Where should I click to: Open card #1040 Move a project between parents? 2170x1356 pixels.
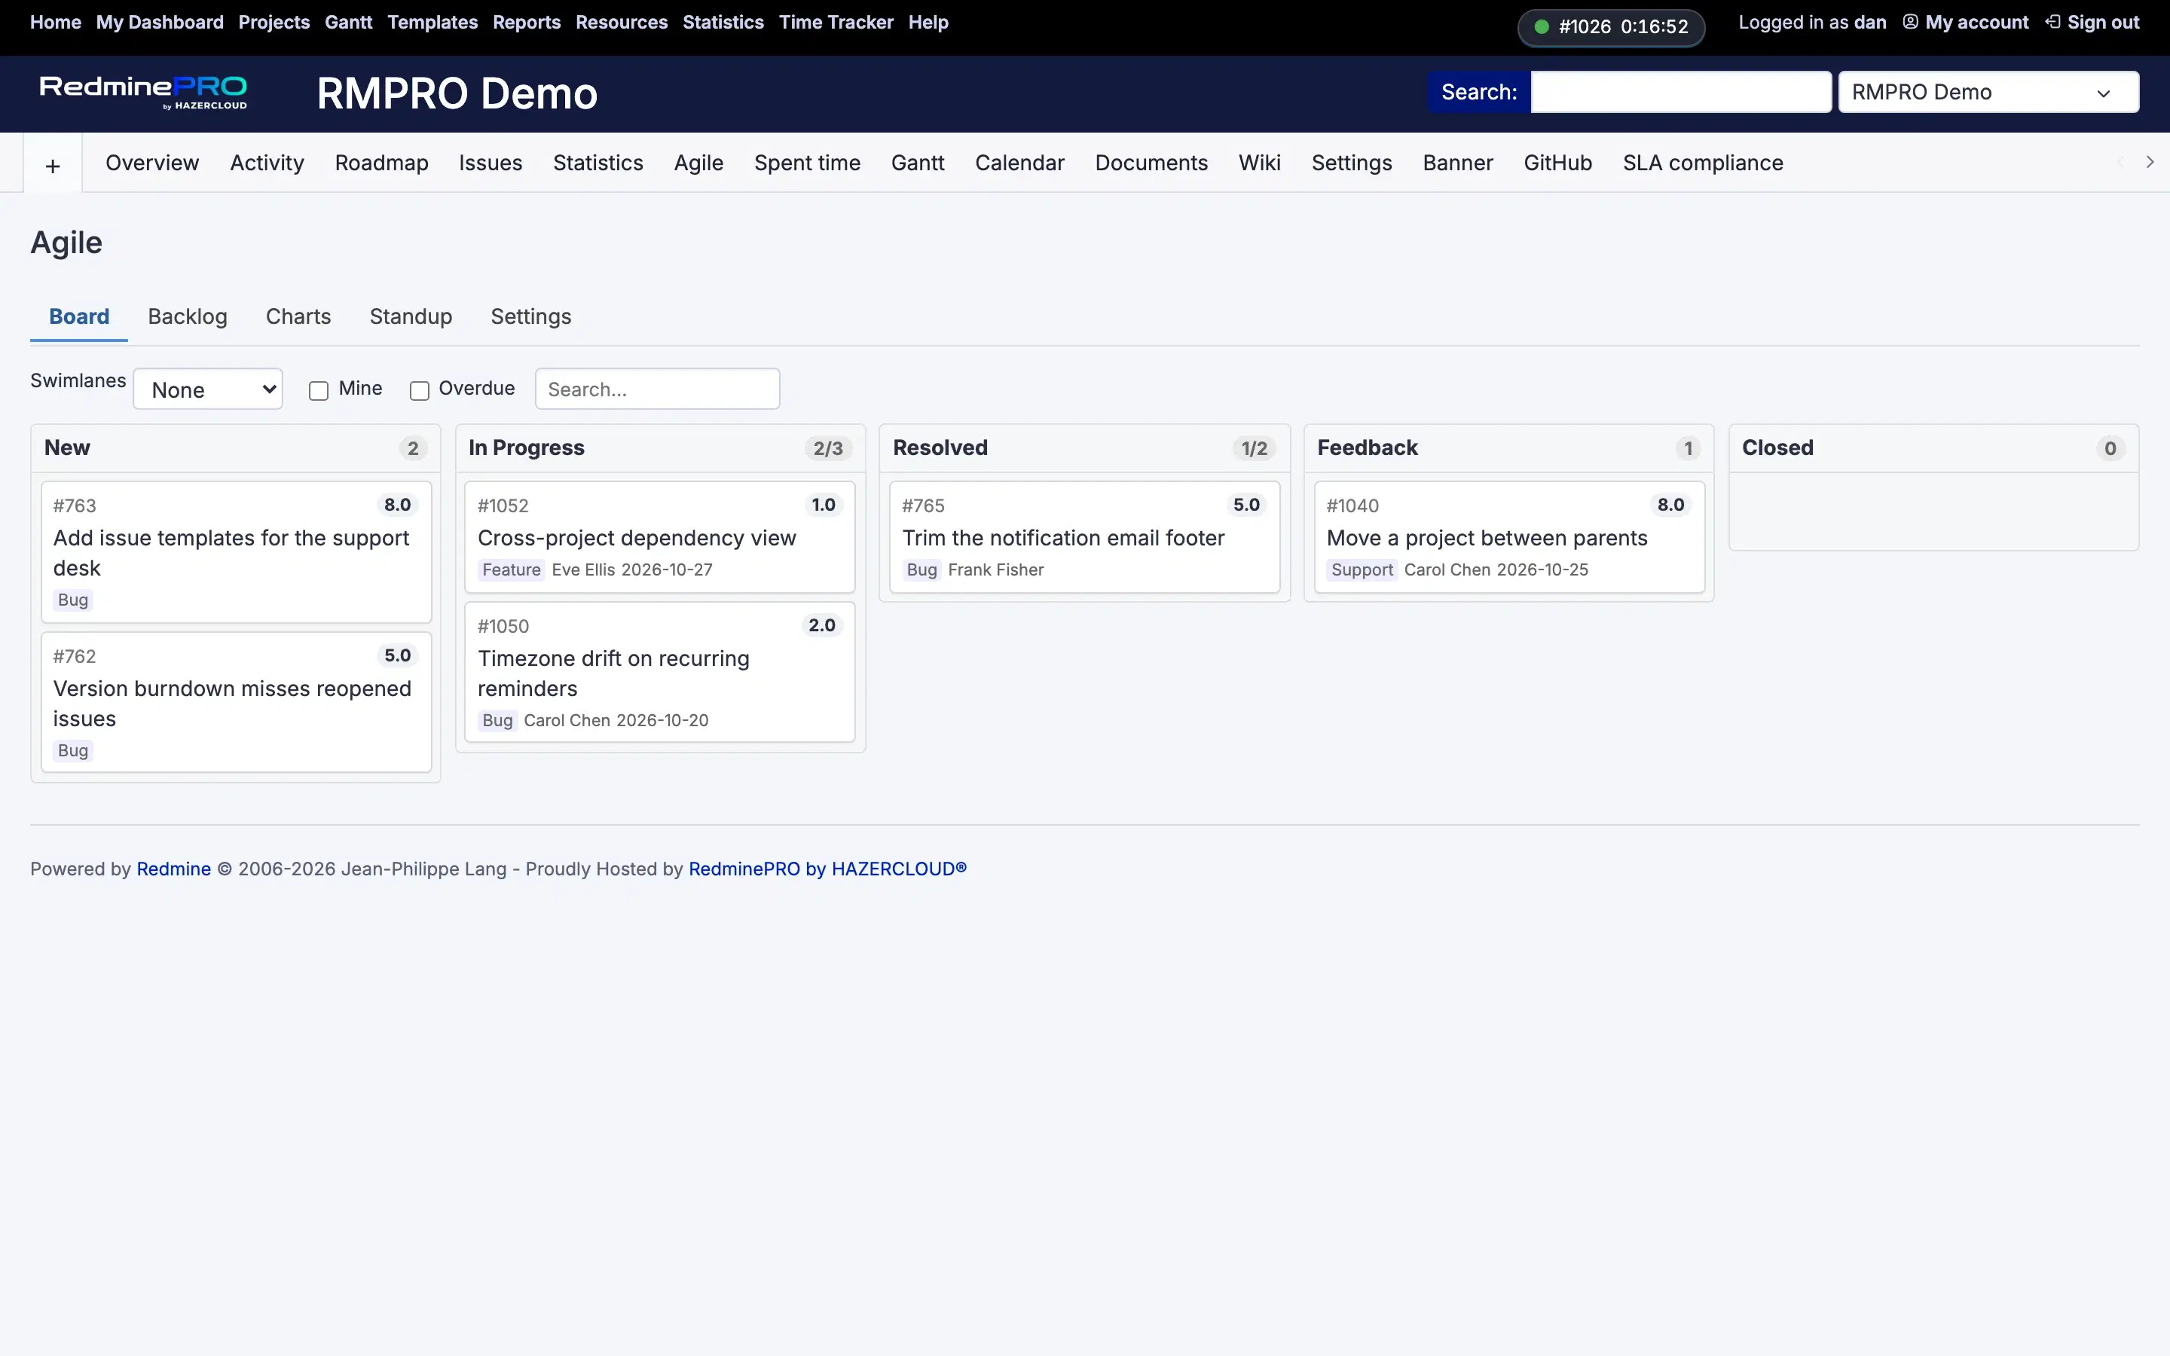tap(1509, 537)
